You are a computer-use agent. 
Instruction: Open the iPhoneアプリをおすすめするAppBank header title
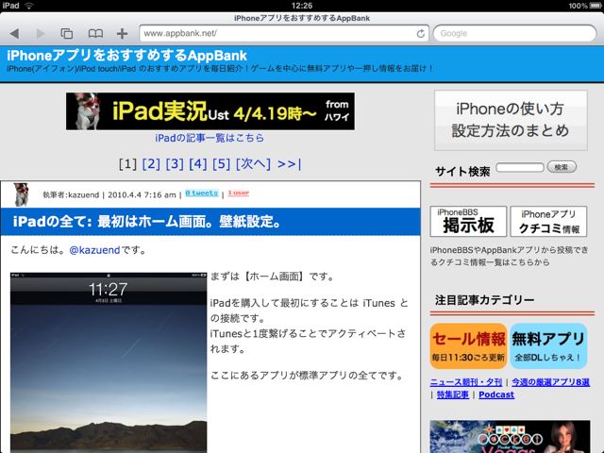pos(126,56)
